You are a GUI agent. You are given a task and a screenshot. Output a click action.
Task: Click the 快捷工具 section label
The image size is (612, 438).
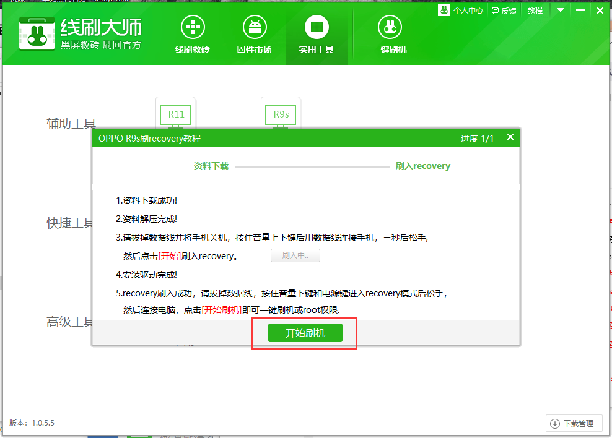click(x=70, y=223)
